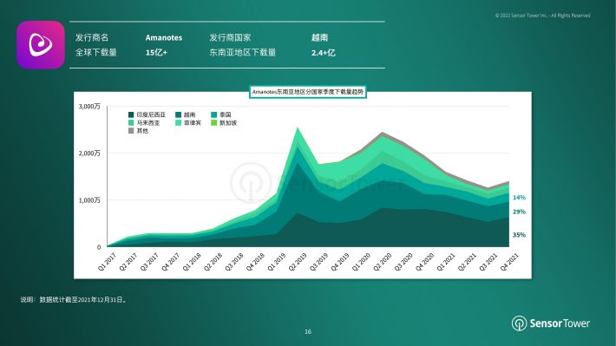Viewport: 616px width, 346px height.
Task: Click the Q2 2020 axis label
Action: pyautogui.click(x=383, y=262)
